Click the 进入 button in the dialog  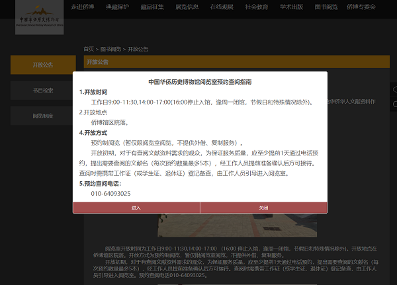click(136, 208)
